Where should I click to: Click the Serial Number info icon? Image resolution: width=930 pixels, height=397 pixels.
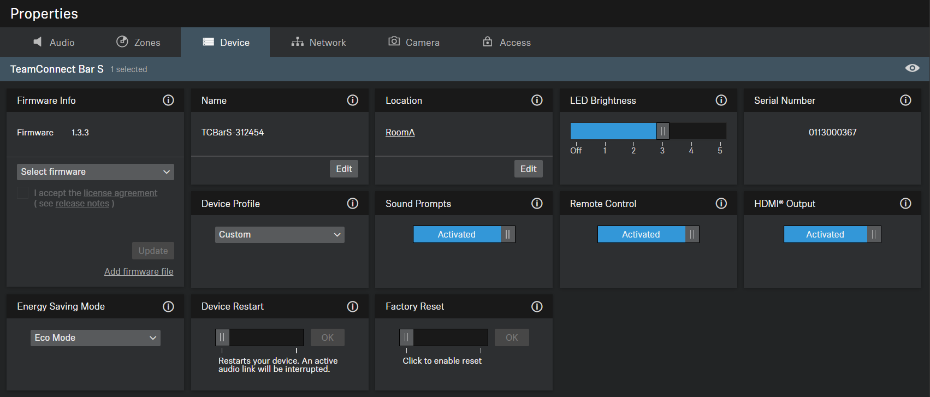coord(905,100)
